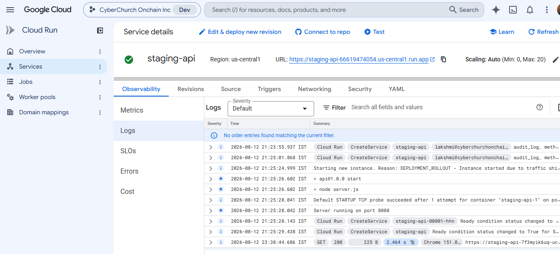560x254 pixels.
Task: Click Connect to repo
Action: pos(323,32)
